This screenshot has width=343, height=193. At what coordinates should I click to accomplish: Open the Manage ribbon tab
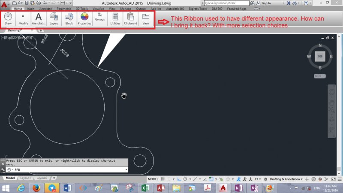pyautogui.click(x=126, y=9)
